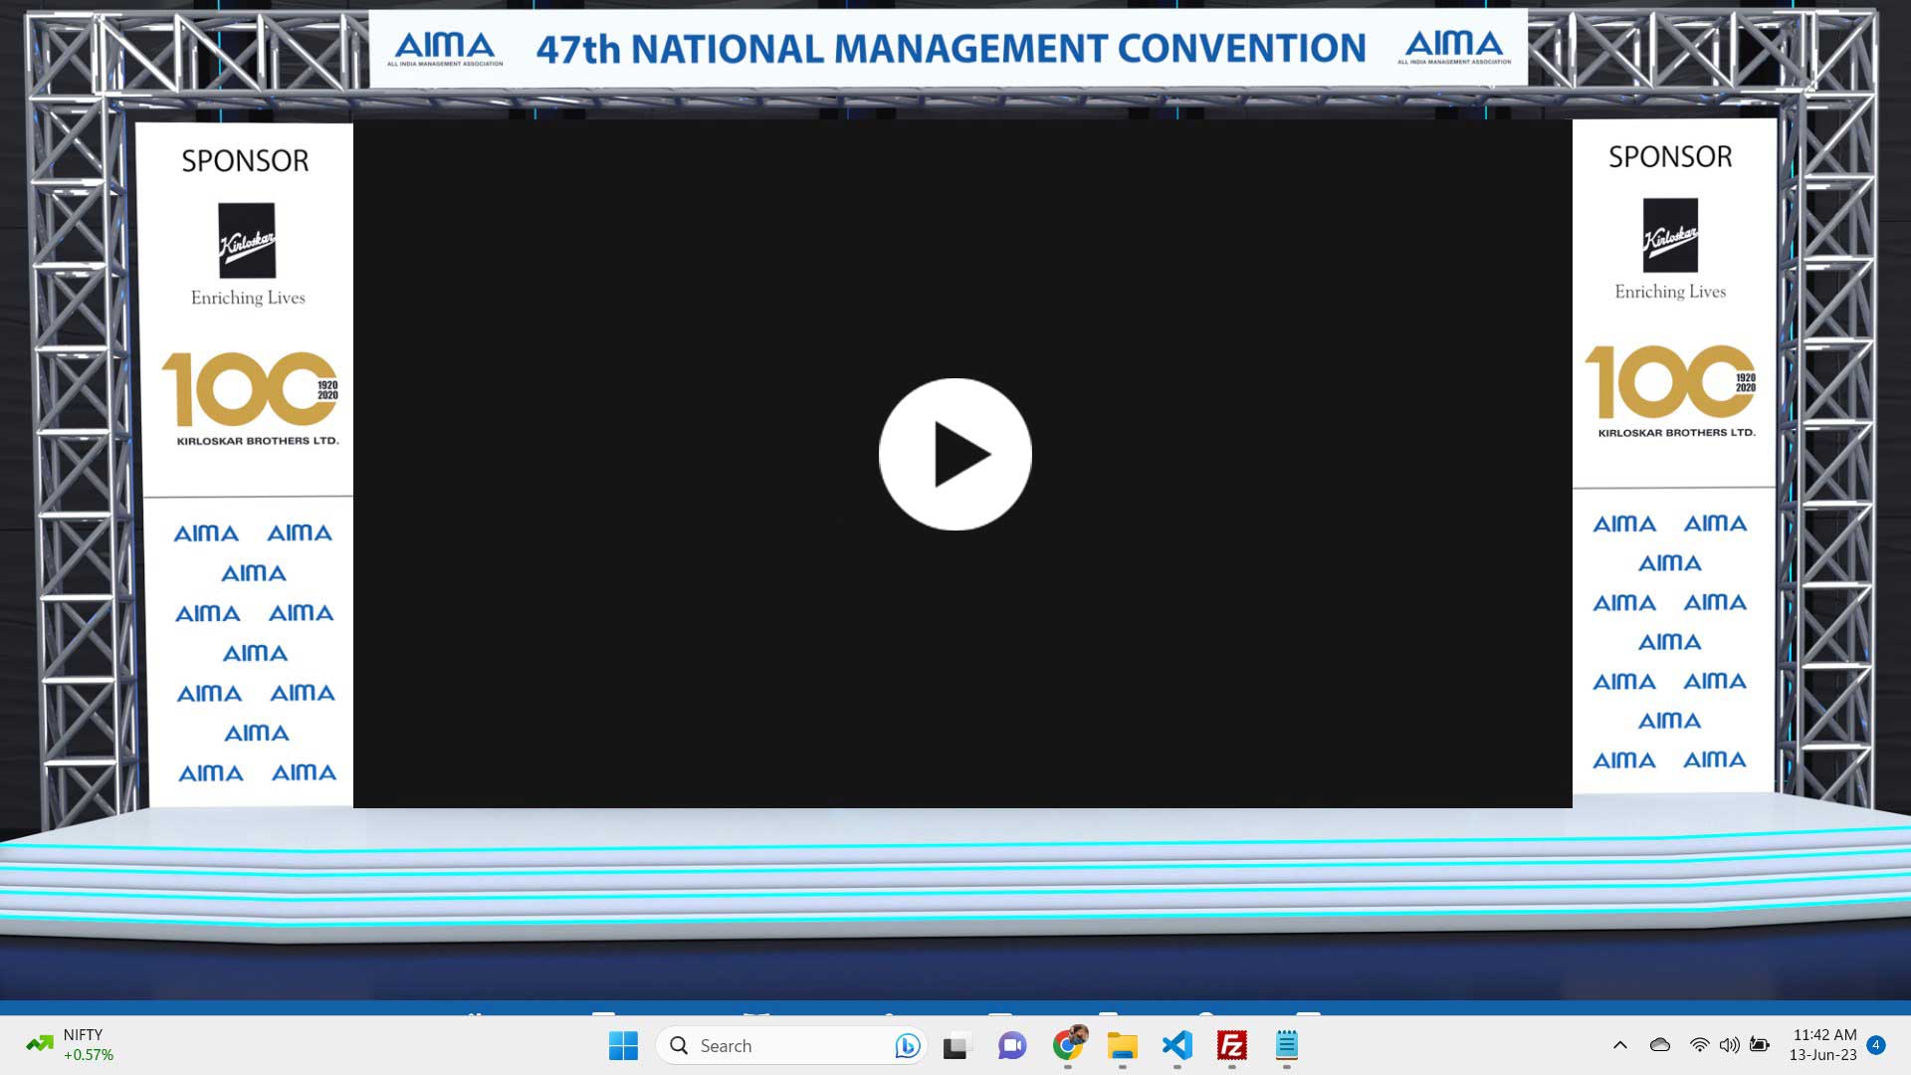Play the video on the stage screen

(955, 454)
